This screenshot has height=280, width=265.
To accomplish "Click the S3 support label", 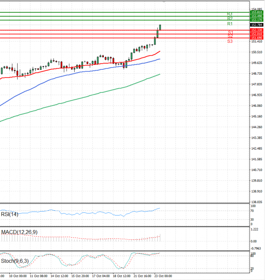I will pyautogui.click(x=230, y=41).
